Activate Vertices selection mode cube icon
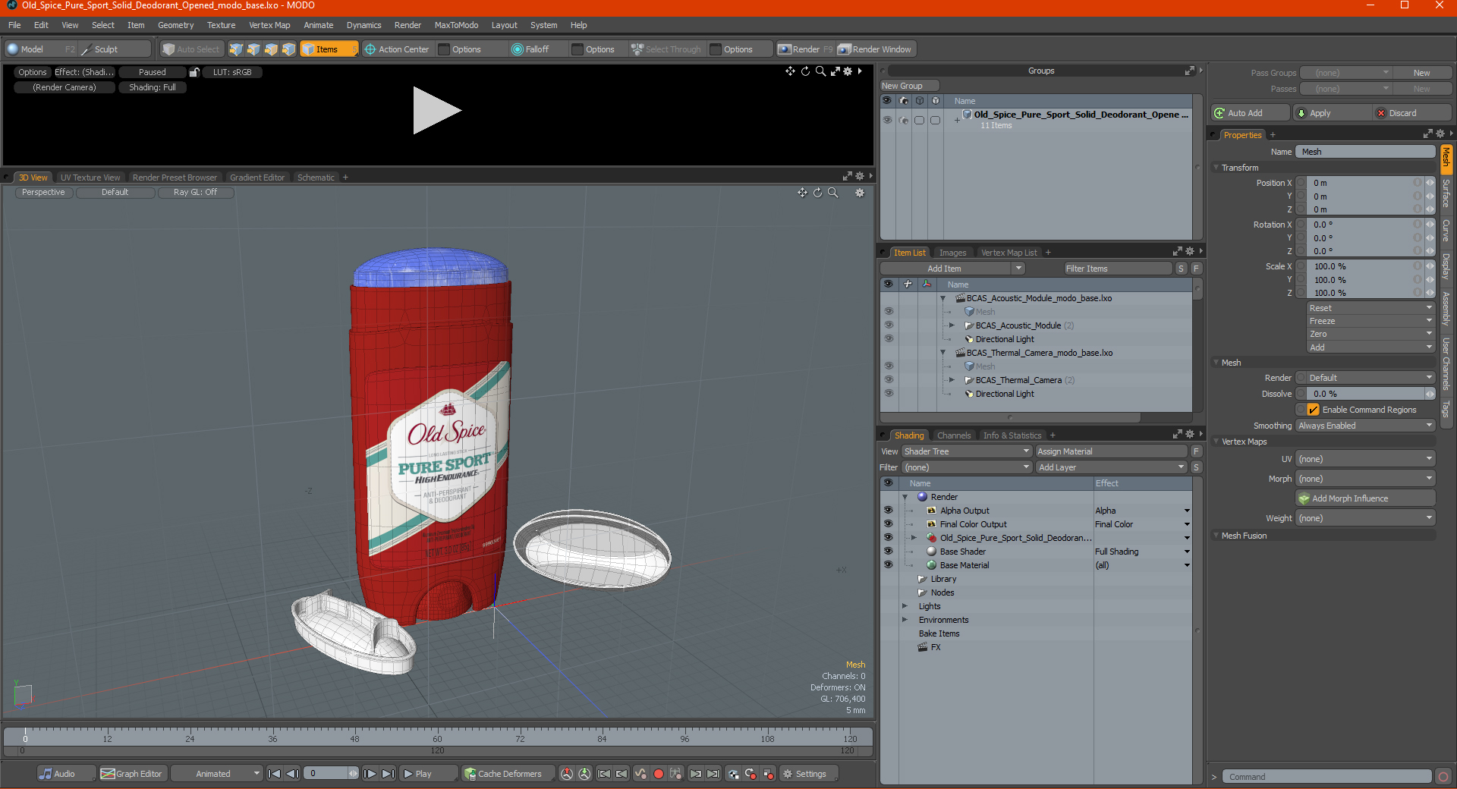Viewport: 1457px width, 789px height. click(x=236, y=49)
